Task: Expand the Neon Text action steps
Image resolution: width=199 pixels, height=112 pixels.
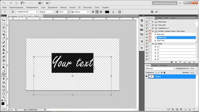Action: [155, 40]
